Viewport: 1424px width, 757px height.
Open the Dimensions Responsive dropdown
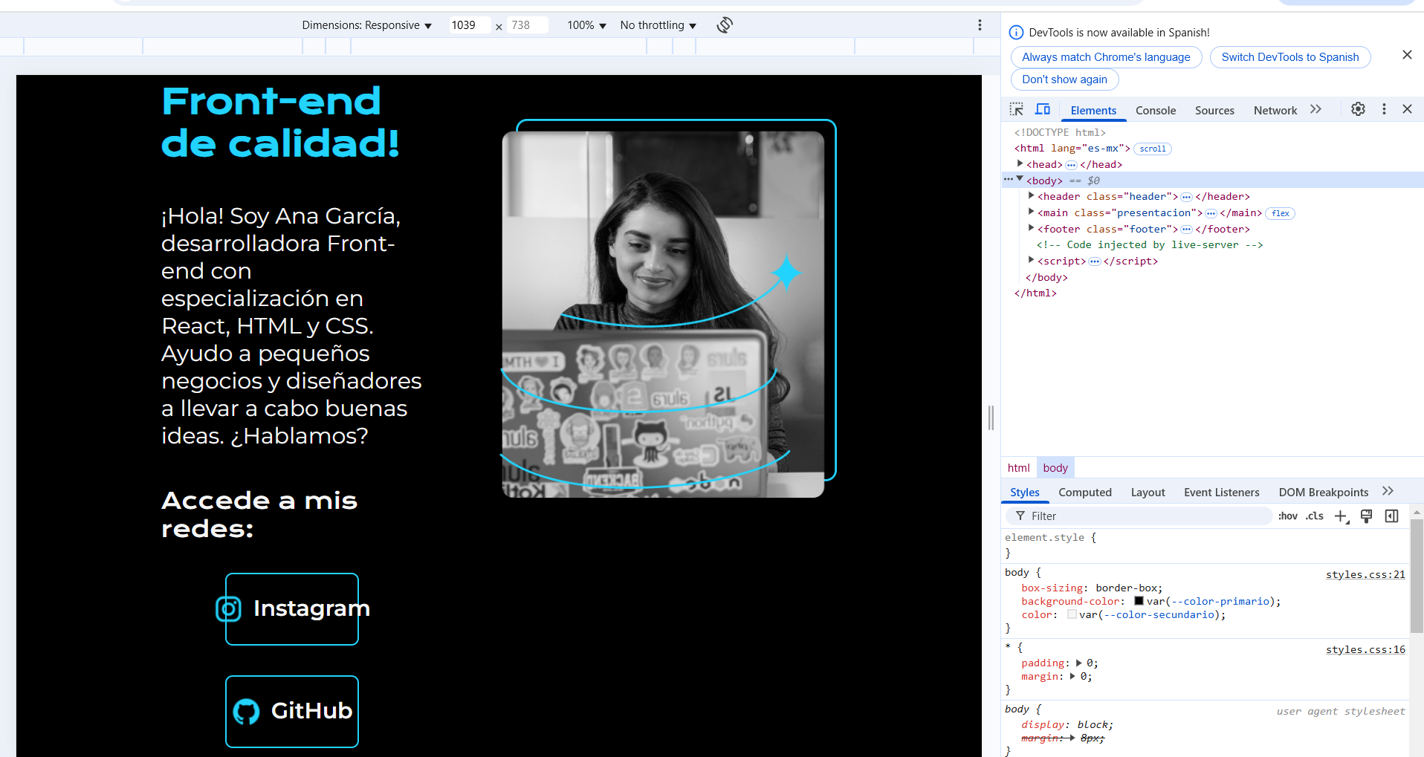366,25
